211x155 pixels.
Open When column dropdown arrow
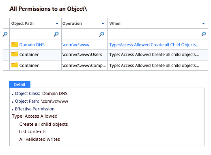tap(203, 24)
